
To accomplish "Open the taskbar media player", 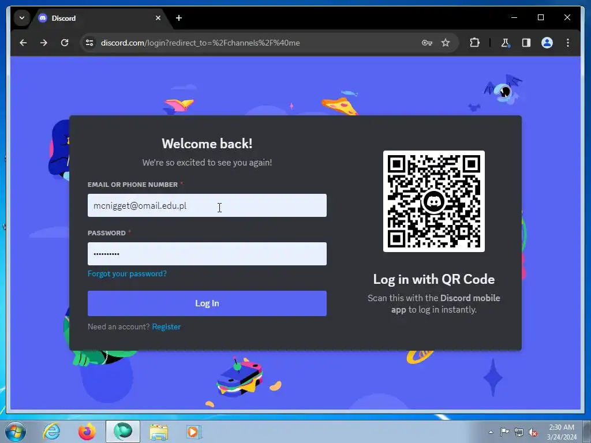I will click(x=194, y=431).
